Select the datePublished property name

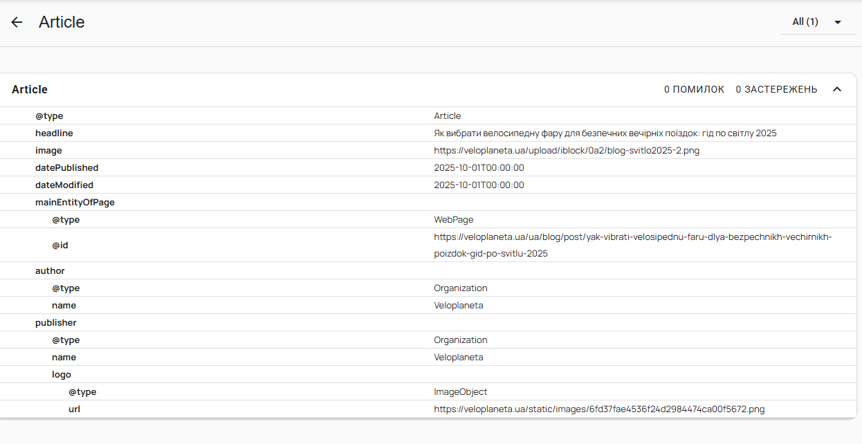pos(67,167)
